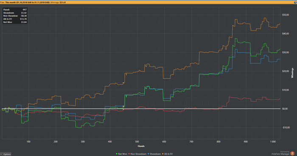Click the 900 x-axis label

(246, 142)
